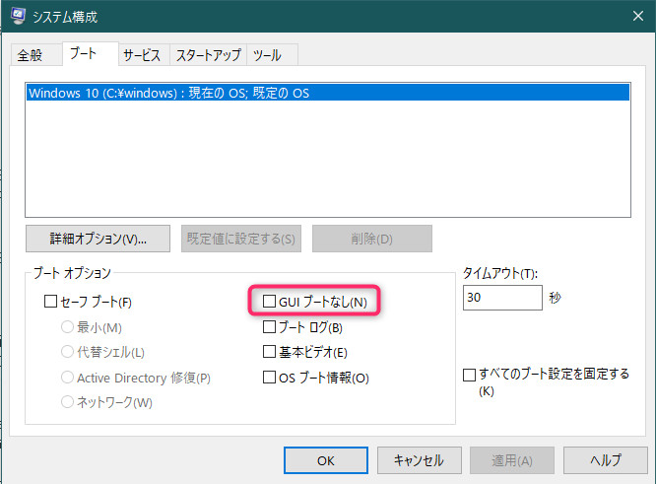The height and width of the screenshot is (484, 656).
Task: Tick the OS ブート情報 checkbox
Action: coord(271,378)
